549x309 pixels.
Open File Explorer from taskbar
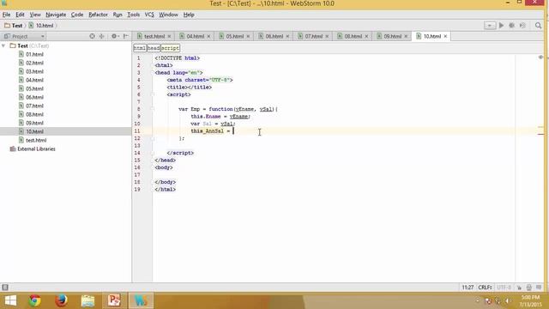click(x=87, y=300)
